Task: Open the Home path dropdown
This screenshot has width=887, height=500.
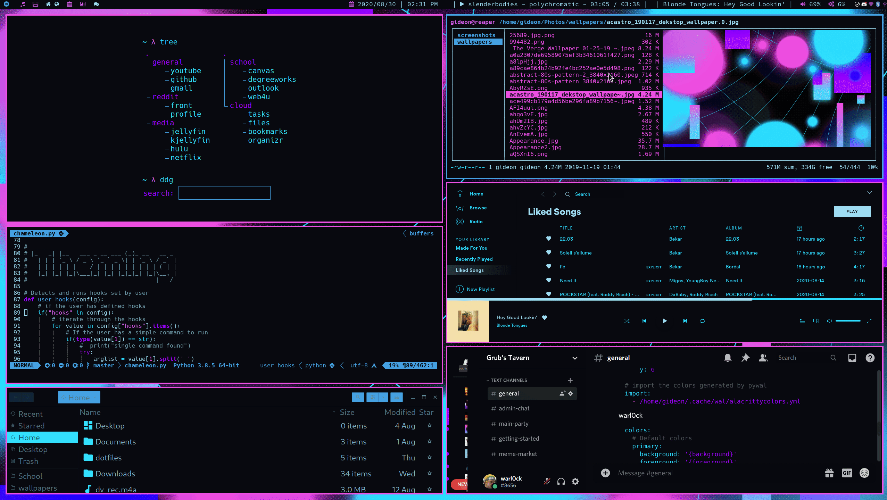Action: 95,398
